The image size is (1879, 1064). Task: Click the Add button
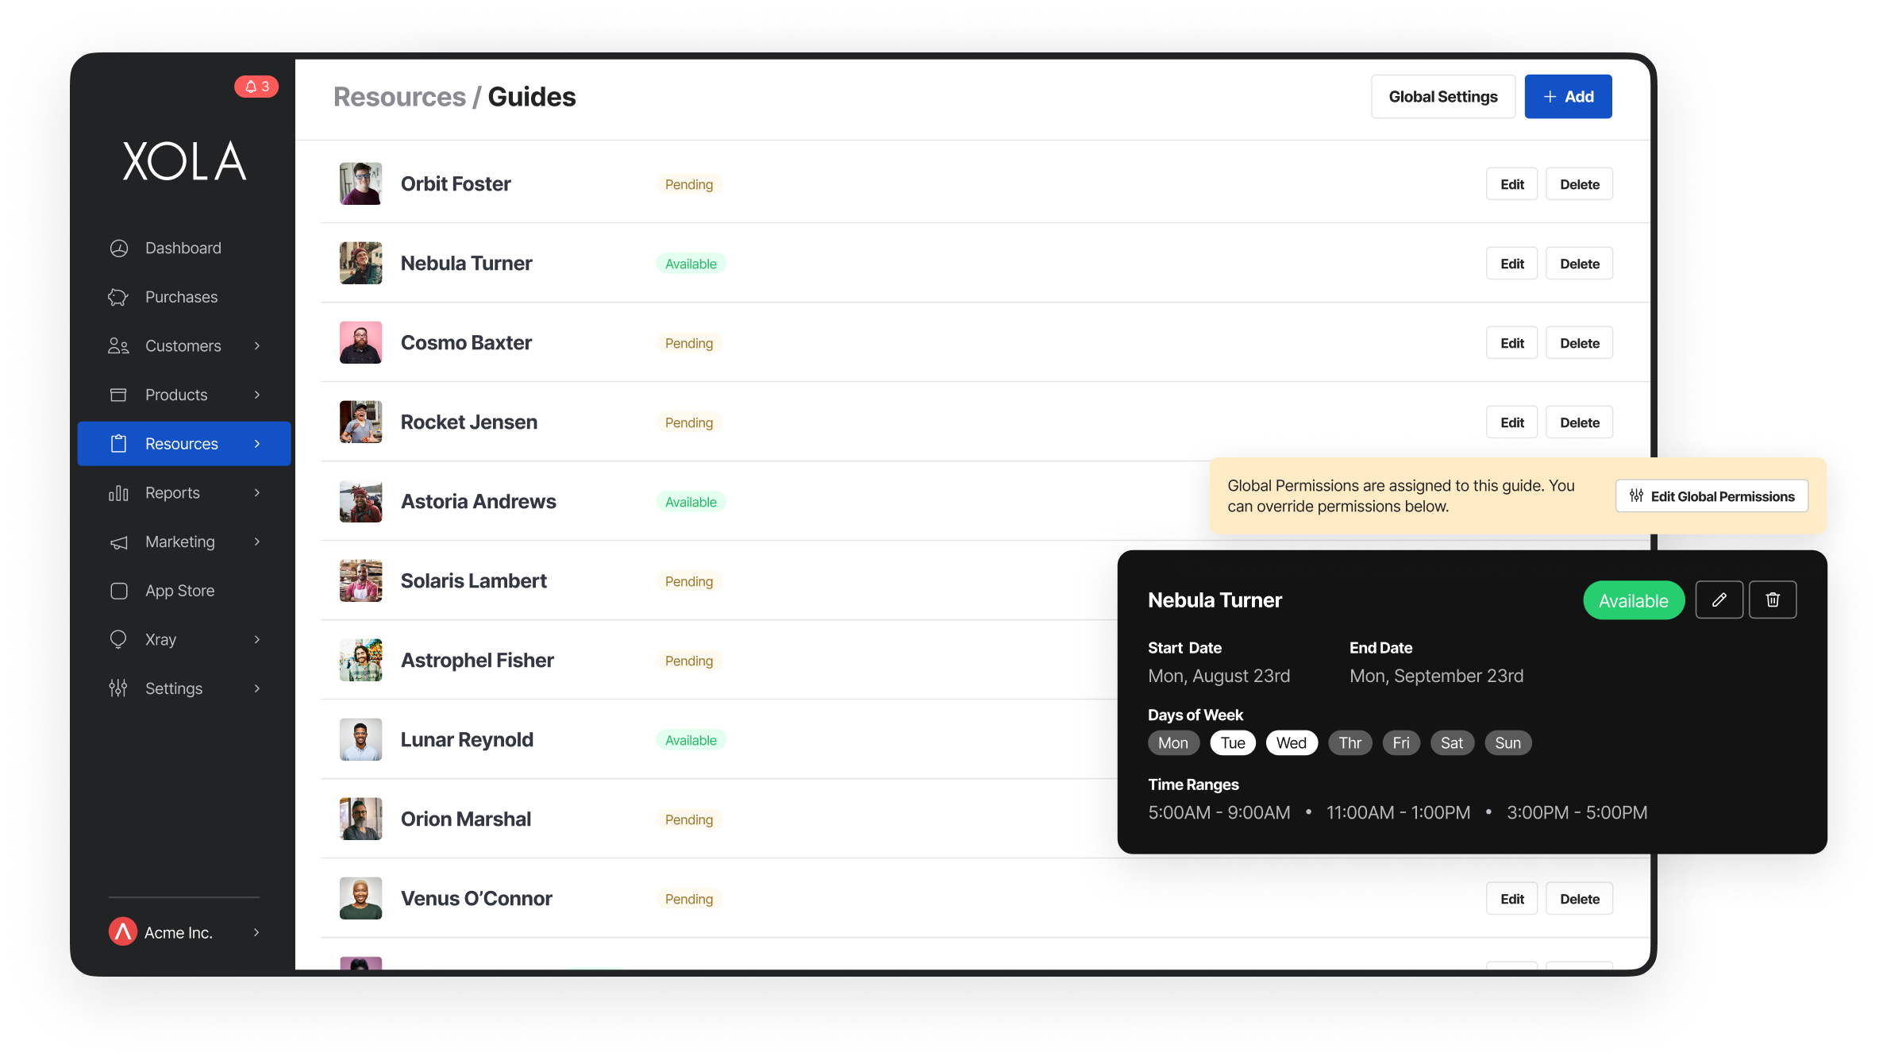pyautogui.click(x=1567, y=96)
